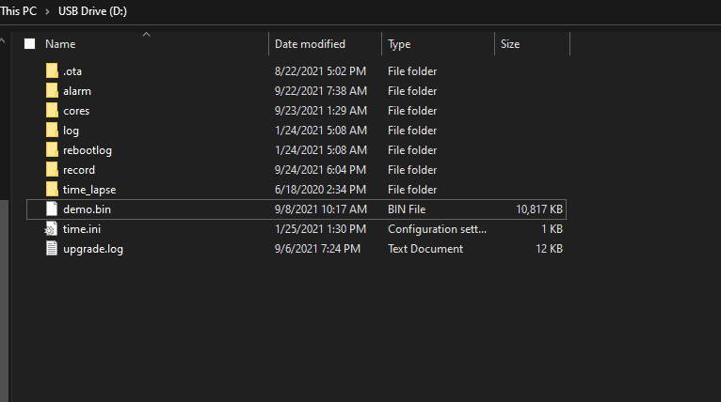Toggle the select-all checkbox in header
The width and height of the screenshot is (721, 402).
tap(29, 44)
